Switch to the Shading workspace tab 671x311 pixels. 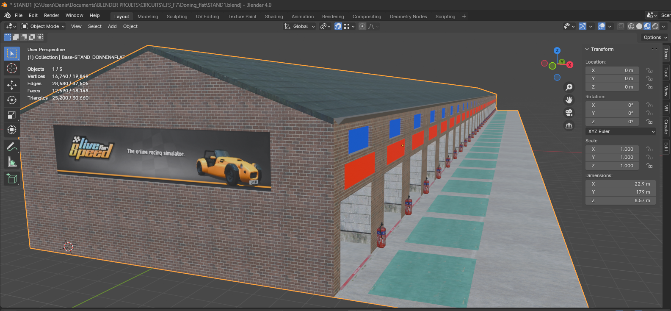[274, 17]
